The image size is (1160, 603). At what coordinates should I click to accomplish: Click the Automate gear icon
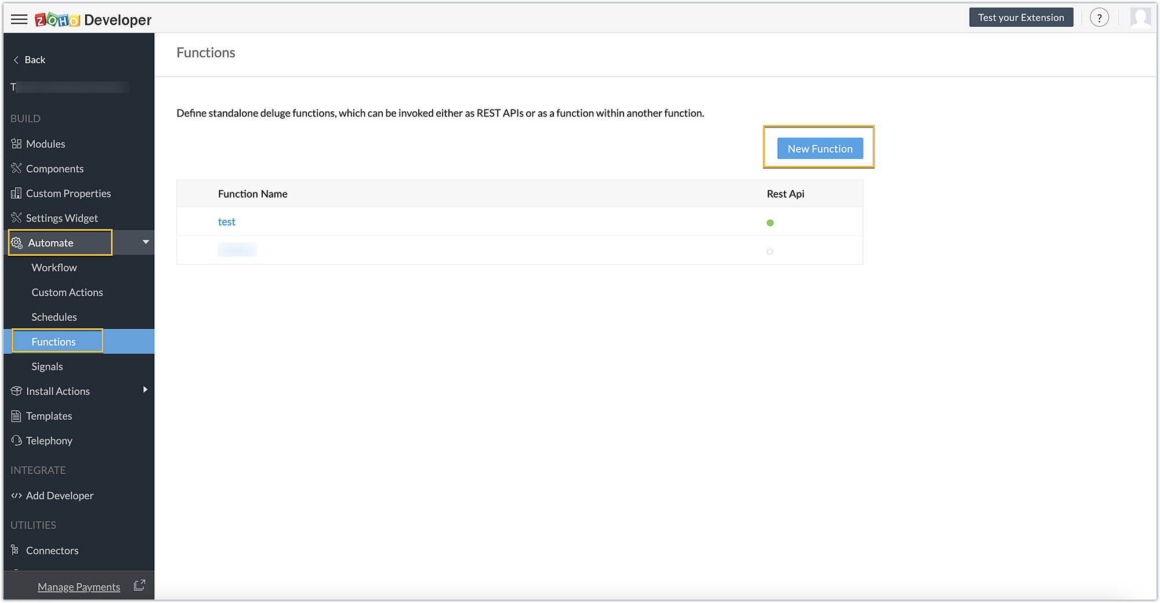[x=17, y=243]
